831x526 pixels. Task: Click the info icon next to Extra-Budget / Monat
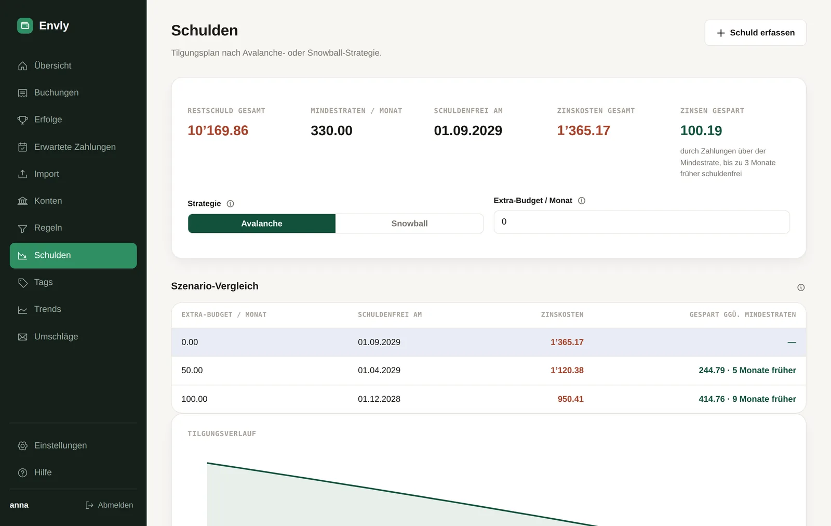pos(582,201)
